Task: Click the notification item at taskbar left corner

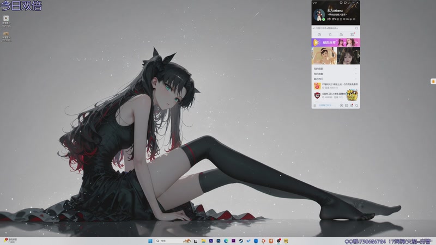Action: [x=10, y=241]
